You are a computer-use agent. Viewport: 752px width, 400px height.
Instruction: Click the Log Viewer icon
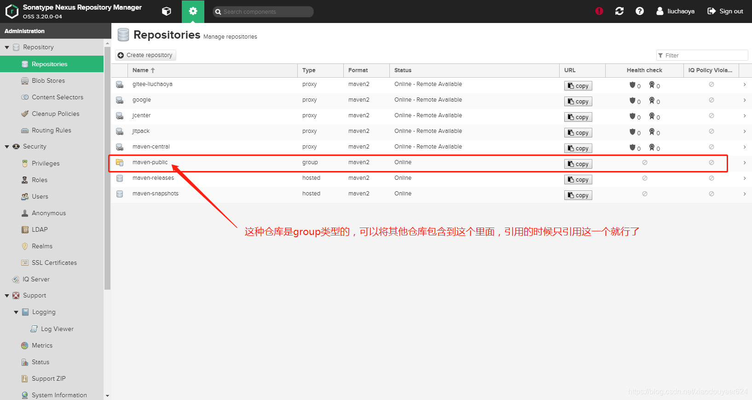pos(34,329)
